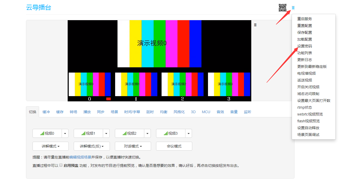Expand the 视频3 dropdown arrow
Screen dimensions: 347x181
coord(189,133)
